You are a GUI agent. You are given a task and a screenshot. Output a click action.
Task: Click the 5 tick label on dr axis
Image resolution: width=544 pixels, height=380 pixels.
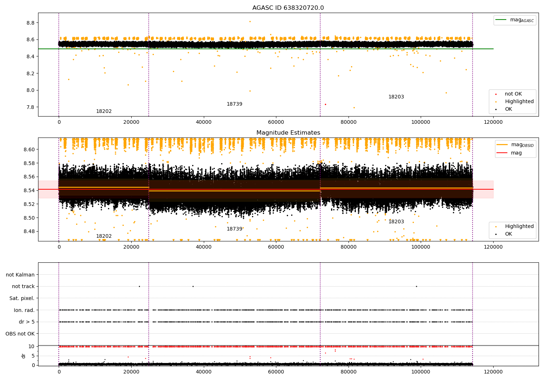pos(33,356)
